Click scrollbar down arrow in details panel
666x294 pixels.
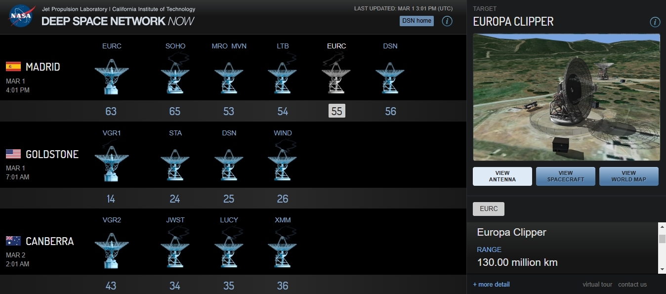[x=662, y=269]
